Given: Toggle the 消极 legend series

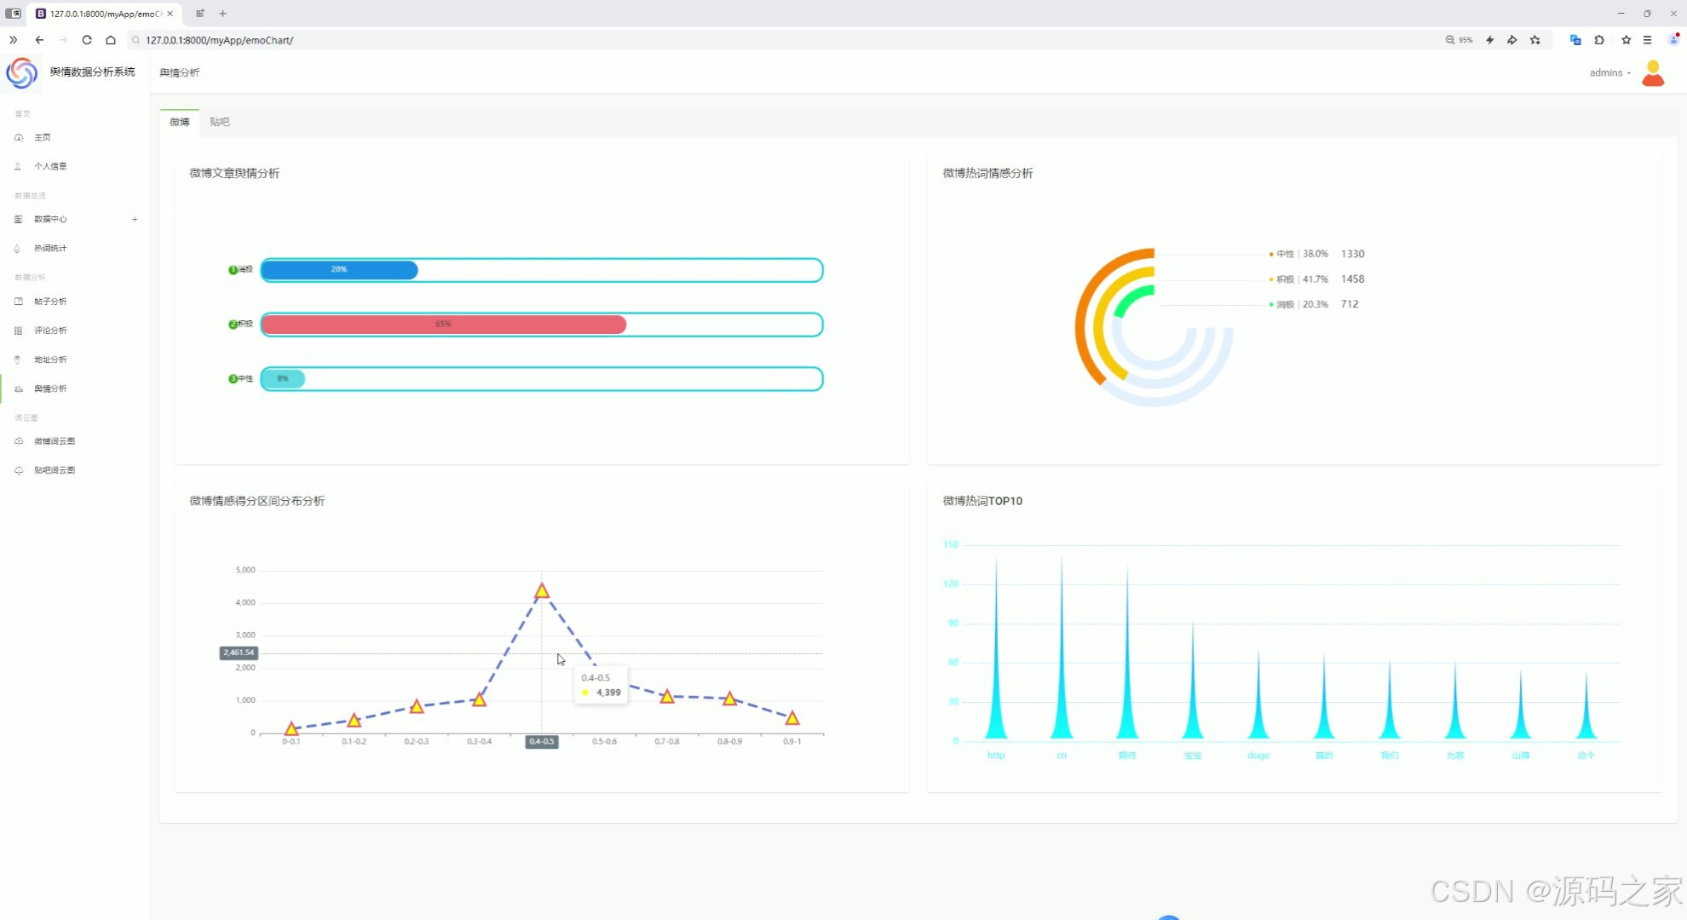Looking at the screenshot, I should 1285,304.
